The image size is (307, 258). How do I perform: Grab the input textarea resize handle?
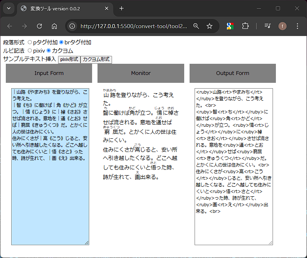tap(87, 243)
